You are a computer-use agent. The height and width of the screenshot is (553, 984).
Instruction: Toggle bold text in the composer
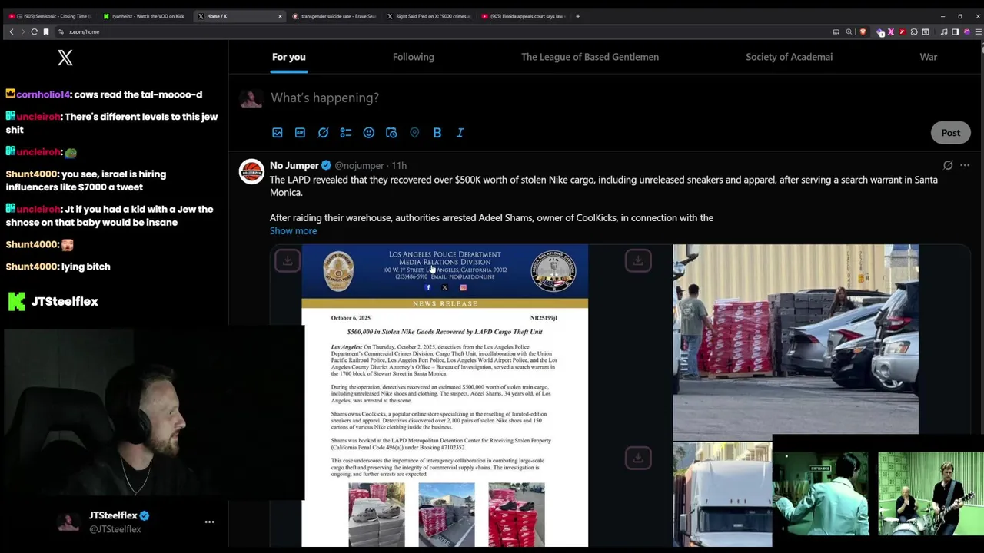437,133
